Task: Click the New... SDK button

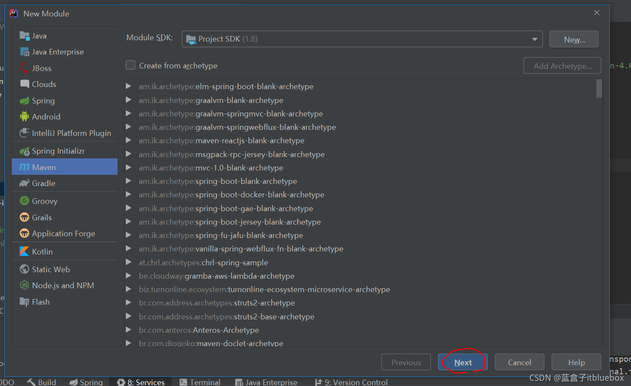Action: tap(574, 39)
